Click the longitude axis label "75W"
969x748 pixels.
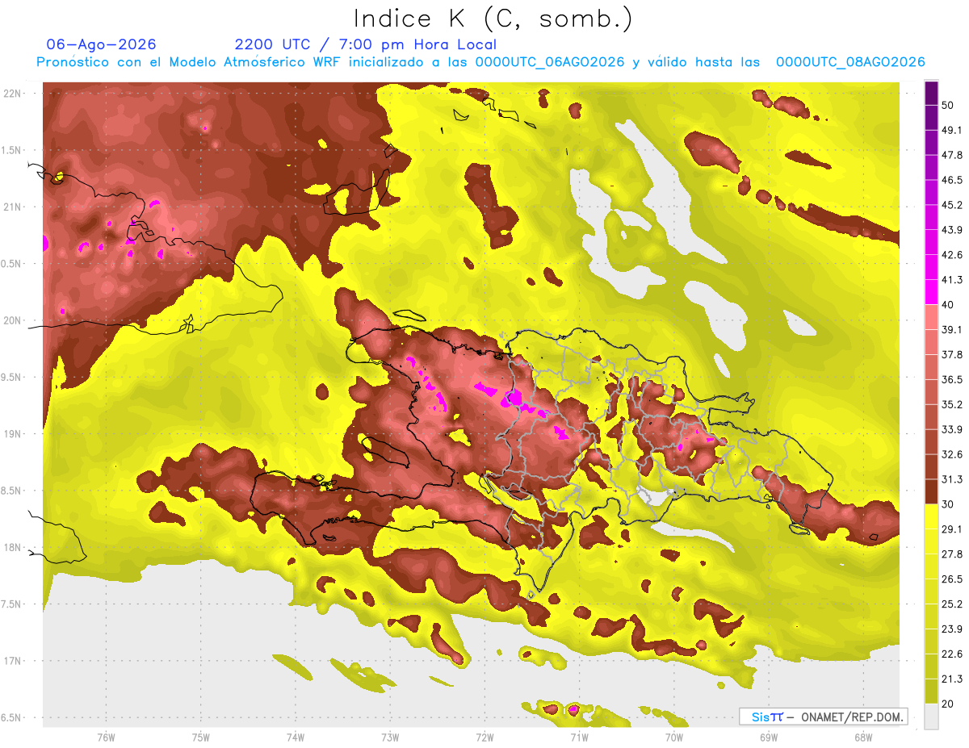tap(201, 738)
